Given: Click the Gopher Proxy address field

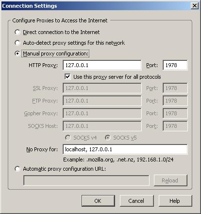Looking at the screenshot, I should point(102,113).
